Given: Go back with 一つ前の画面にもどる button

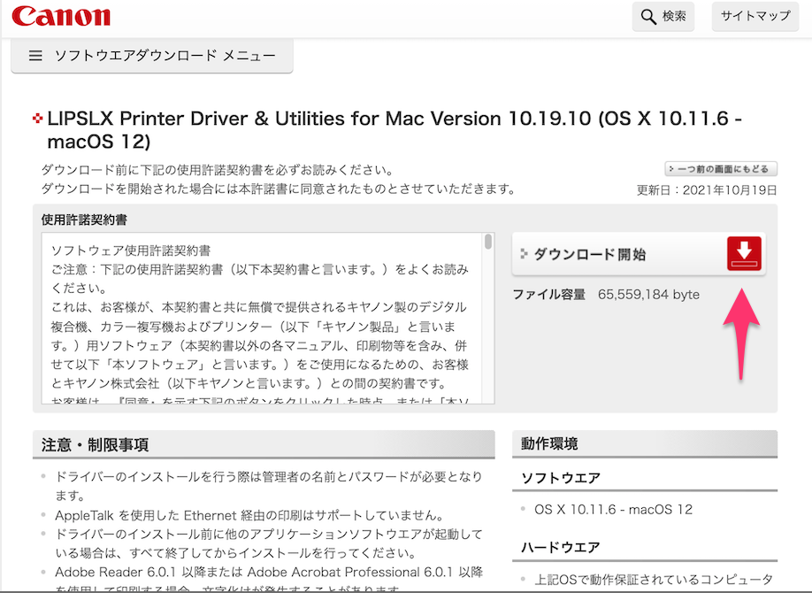Looking at the screenshot, I should [721, 168].
